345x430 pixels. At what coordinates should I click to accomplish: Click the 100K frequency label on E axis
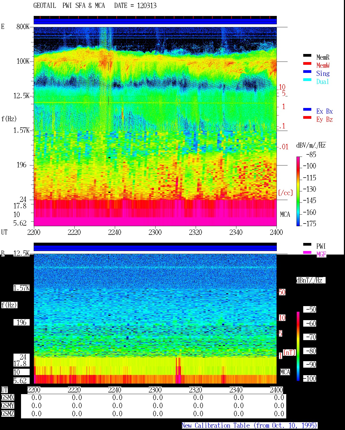tap(23, 61)
